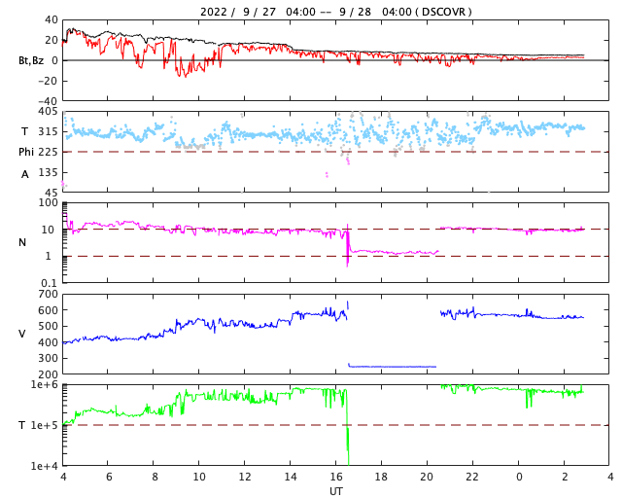622x498 pixels.
Task: Click the 700 velocity tick label
Action: [47, 294]
